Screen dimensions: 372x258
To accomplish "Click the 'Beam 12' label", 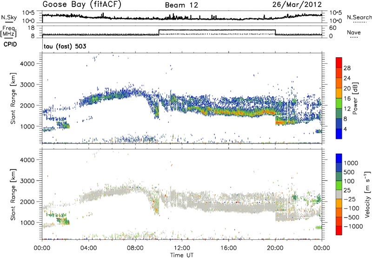I will (x=181, y=5).
